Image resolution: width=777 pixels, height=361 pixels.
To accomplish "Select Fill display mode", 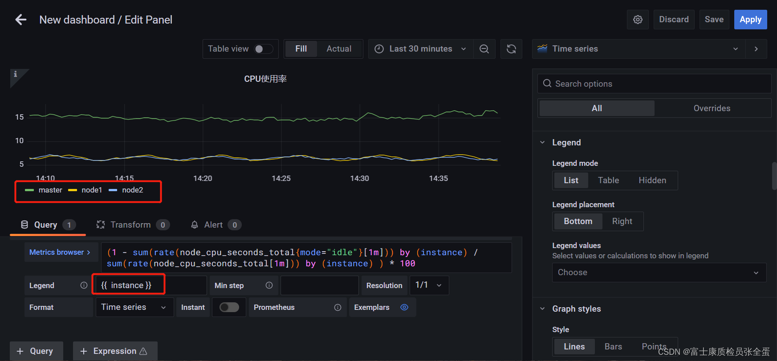I will 301,49.
